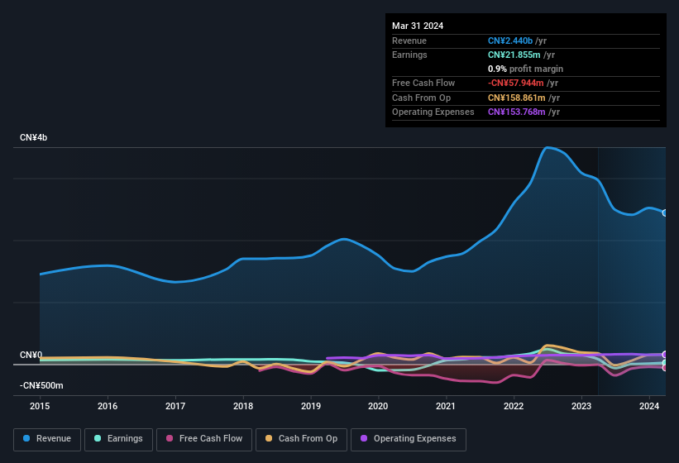
Task: Click the CN¥153.768m operating expenses value
Action: tap(517, 112)
